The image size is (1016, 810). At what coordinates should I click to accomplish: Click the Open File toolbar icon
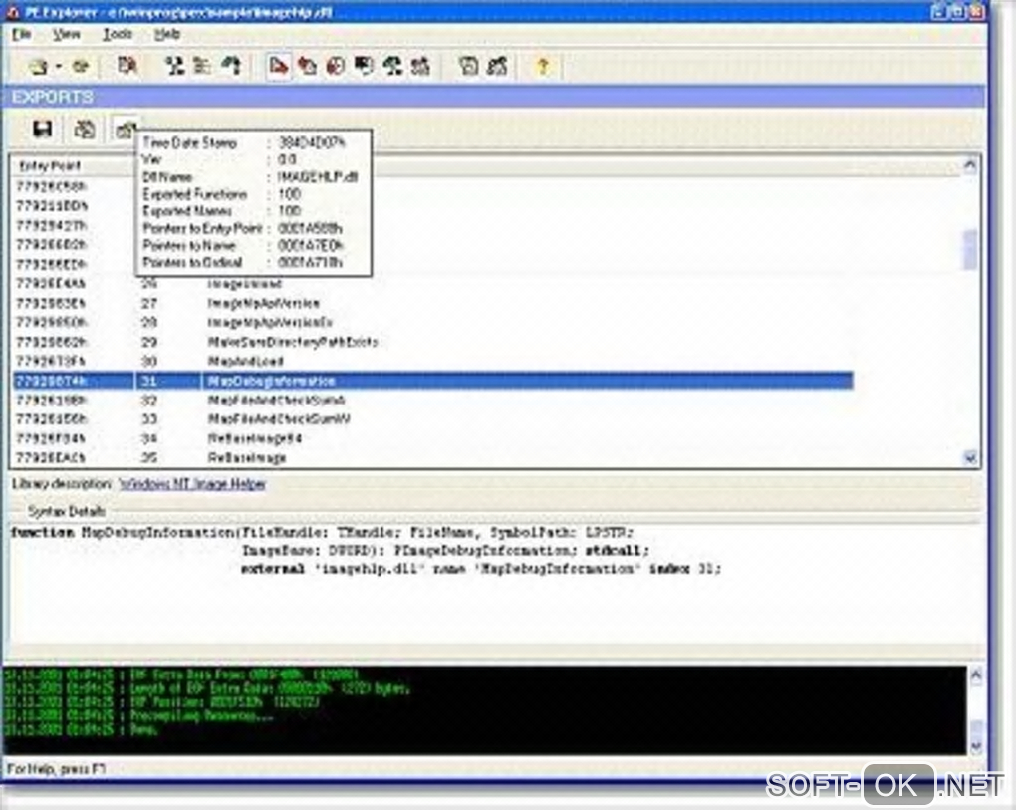[x=38, y=66]
